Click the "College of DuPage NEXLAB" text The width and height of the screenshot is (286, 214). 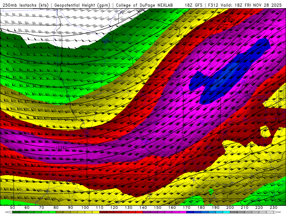coord(144,5)
